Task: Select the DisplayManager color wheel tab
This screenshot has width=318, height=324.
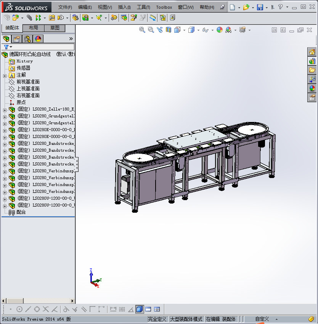Action: tap(38, 38)
